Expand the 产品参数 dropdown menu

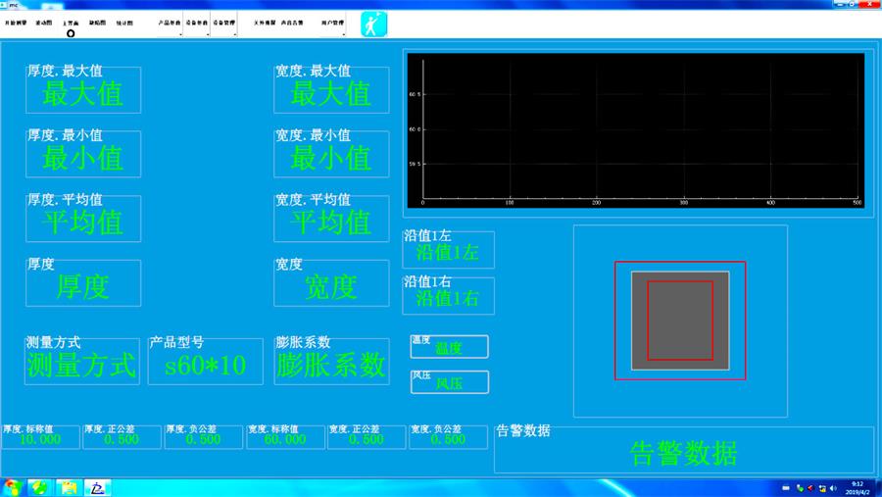169,22
